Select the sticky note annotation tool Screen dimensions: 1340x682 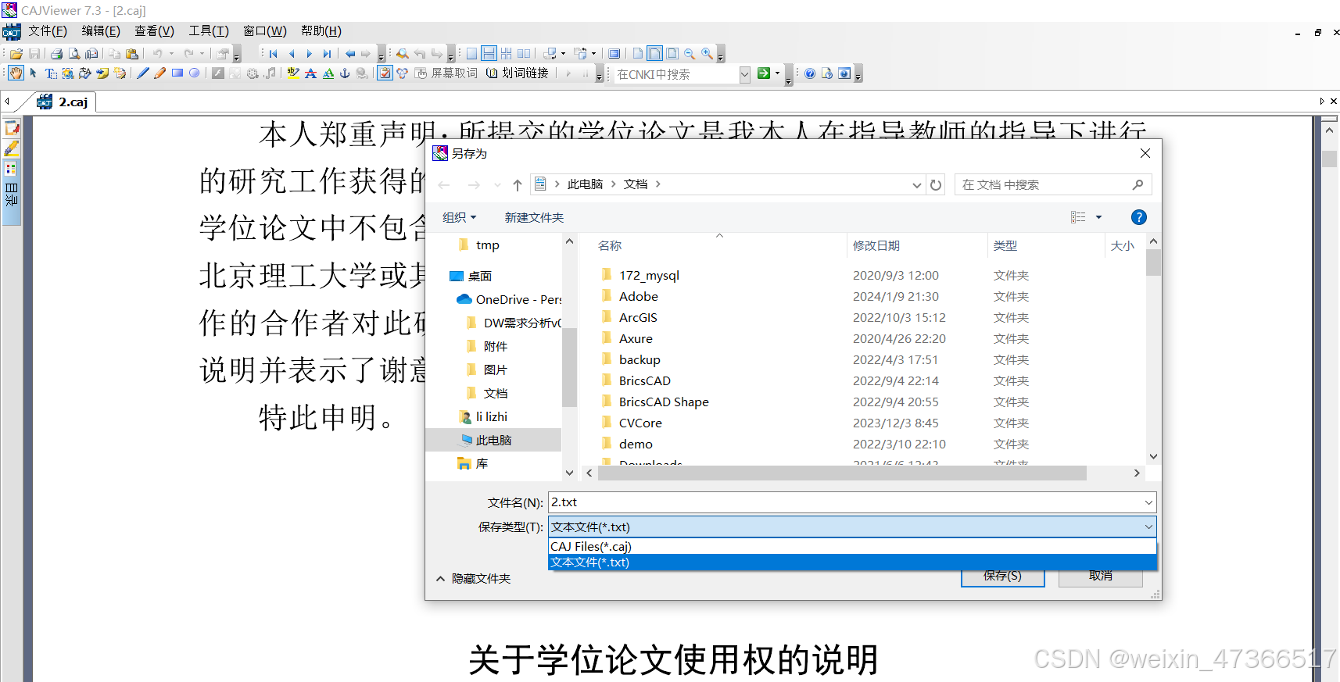pos(102,73)
